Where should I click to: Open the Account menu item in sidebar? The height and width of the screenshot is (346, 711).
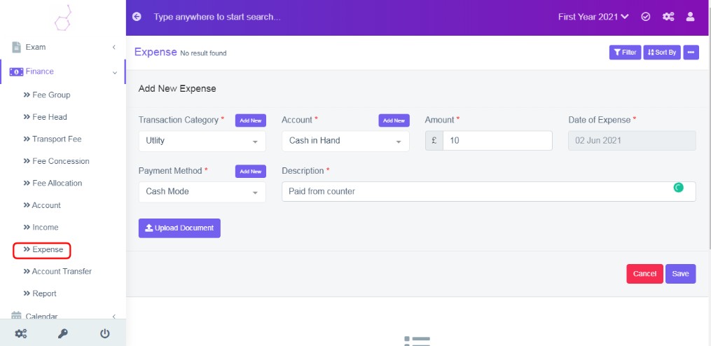pyautogui.click(x=42, y=205)
